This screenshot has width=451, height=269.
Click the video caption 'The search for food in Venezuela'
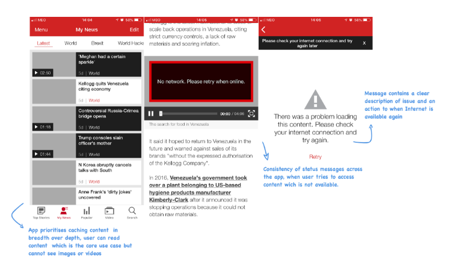tap(179, 125)
